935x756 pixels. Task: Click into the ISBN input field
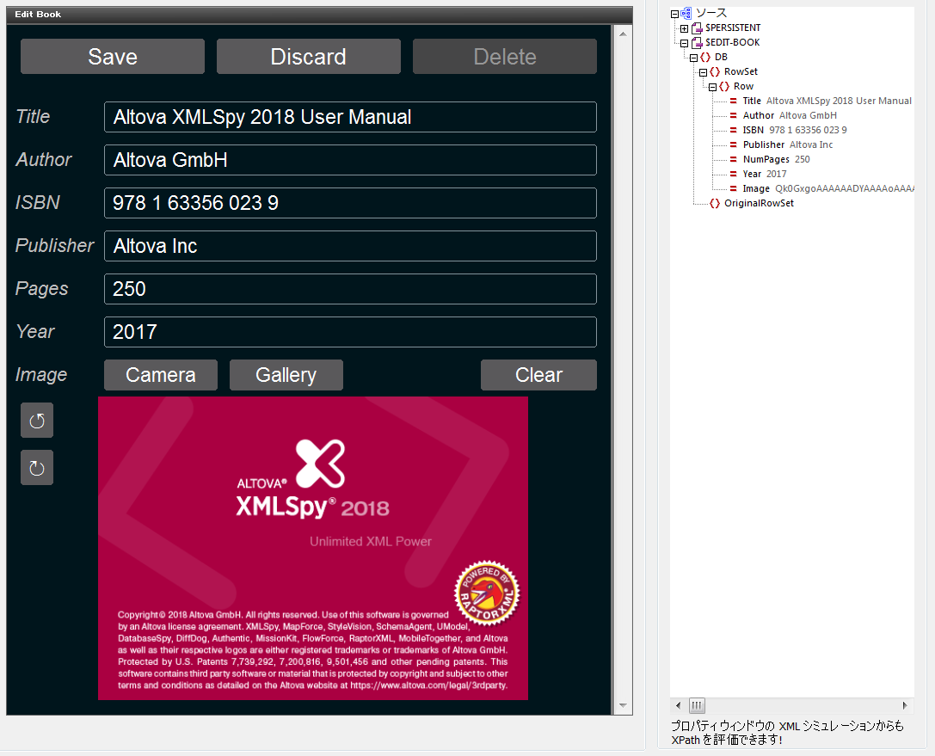click(x=350, y=203)
